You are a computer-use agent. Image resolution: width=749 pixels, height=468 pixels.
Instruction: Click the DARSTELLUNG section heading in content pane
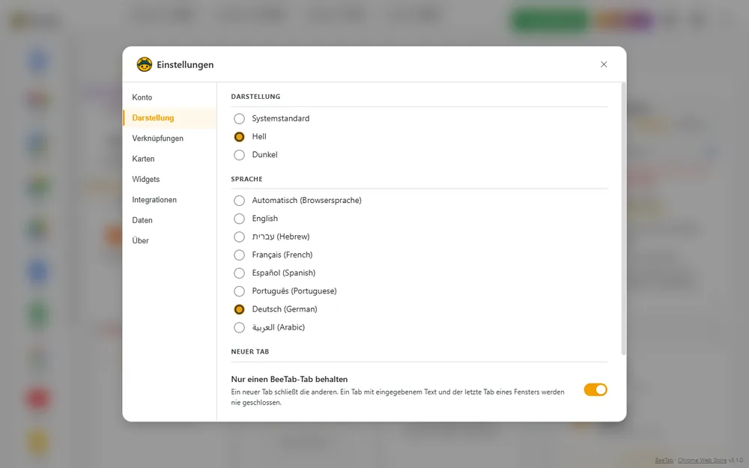pyautogui.click(x=255, y=97)
